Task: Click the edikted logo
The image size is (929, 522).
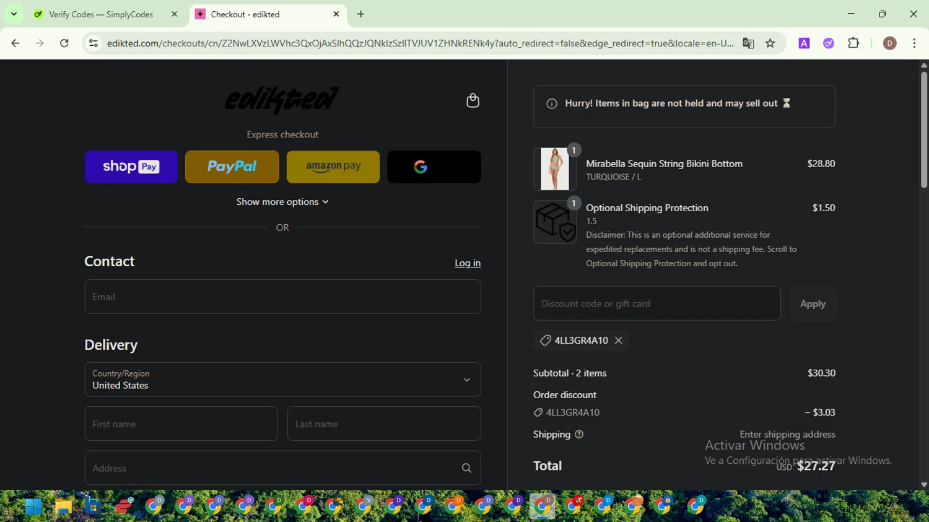Action: click(x=282, y=100)
